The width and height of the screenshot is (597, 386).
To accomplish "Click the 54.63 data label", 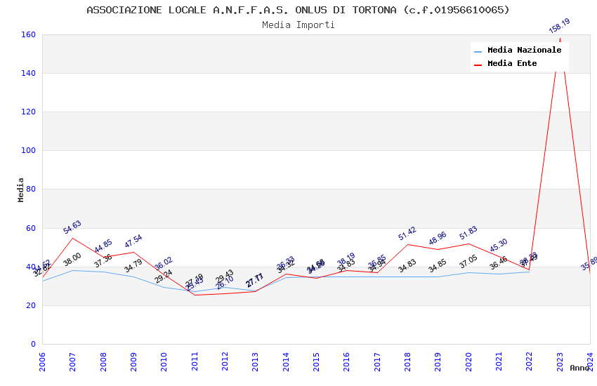I will 72,227.
